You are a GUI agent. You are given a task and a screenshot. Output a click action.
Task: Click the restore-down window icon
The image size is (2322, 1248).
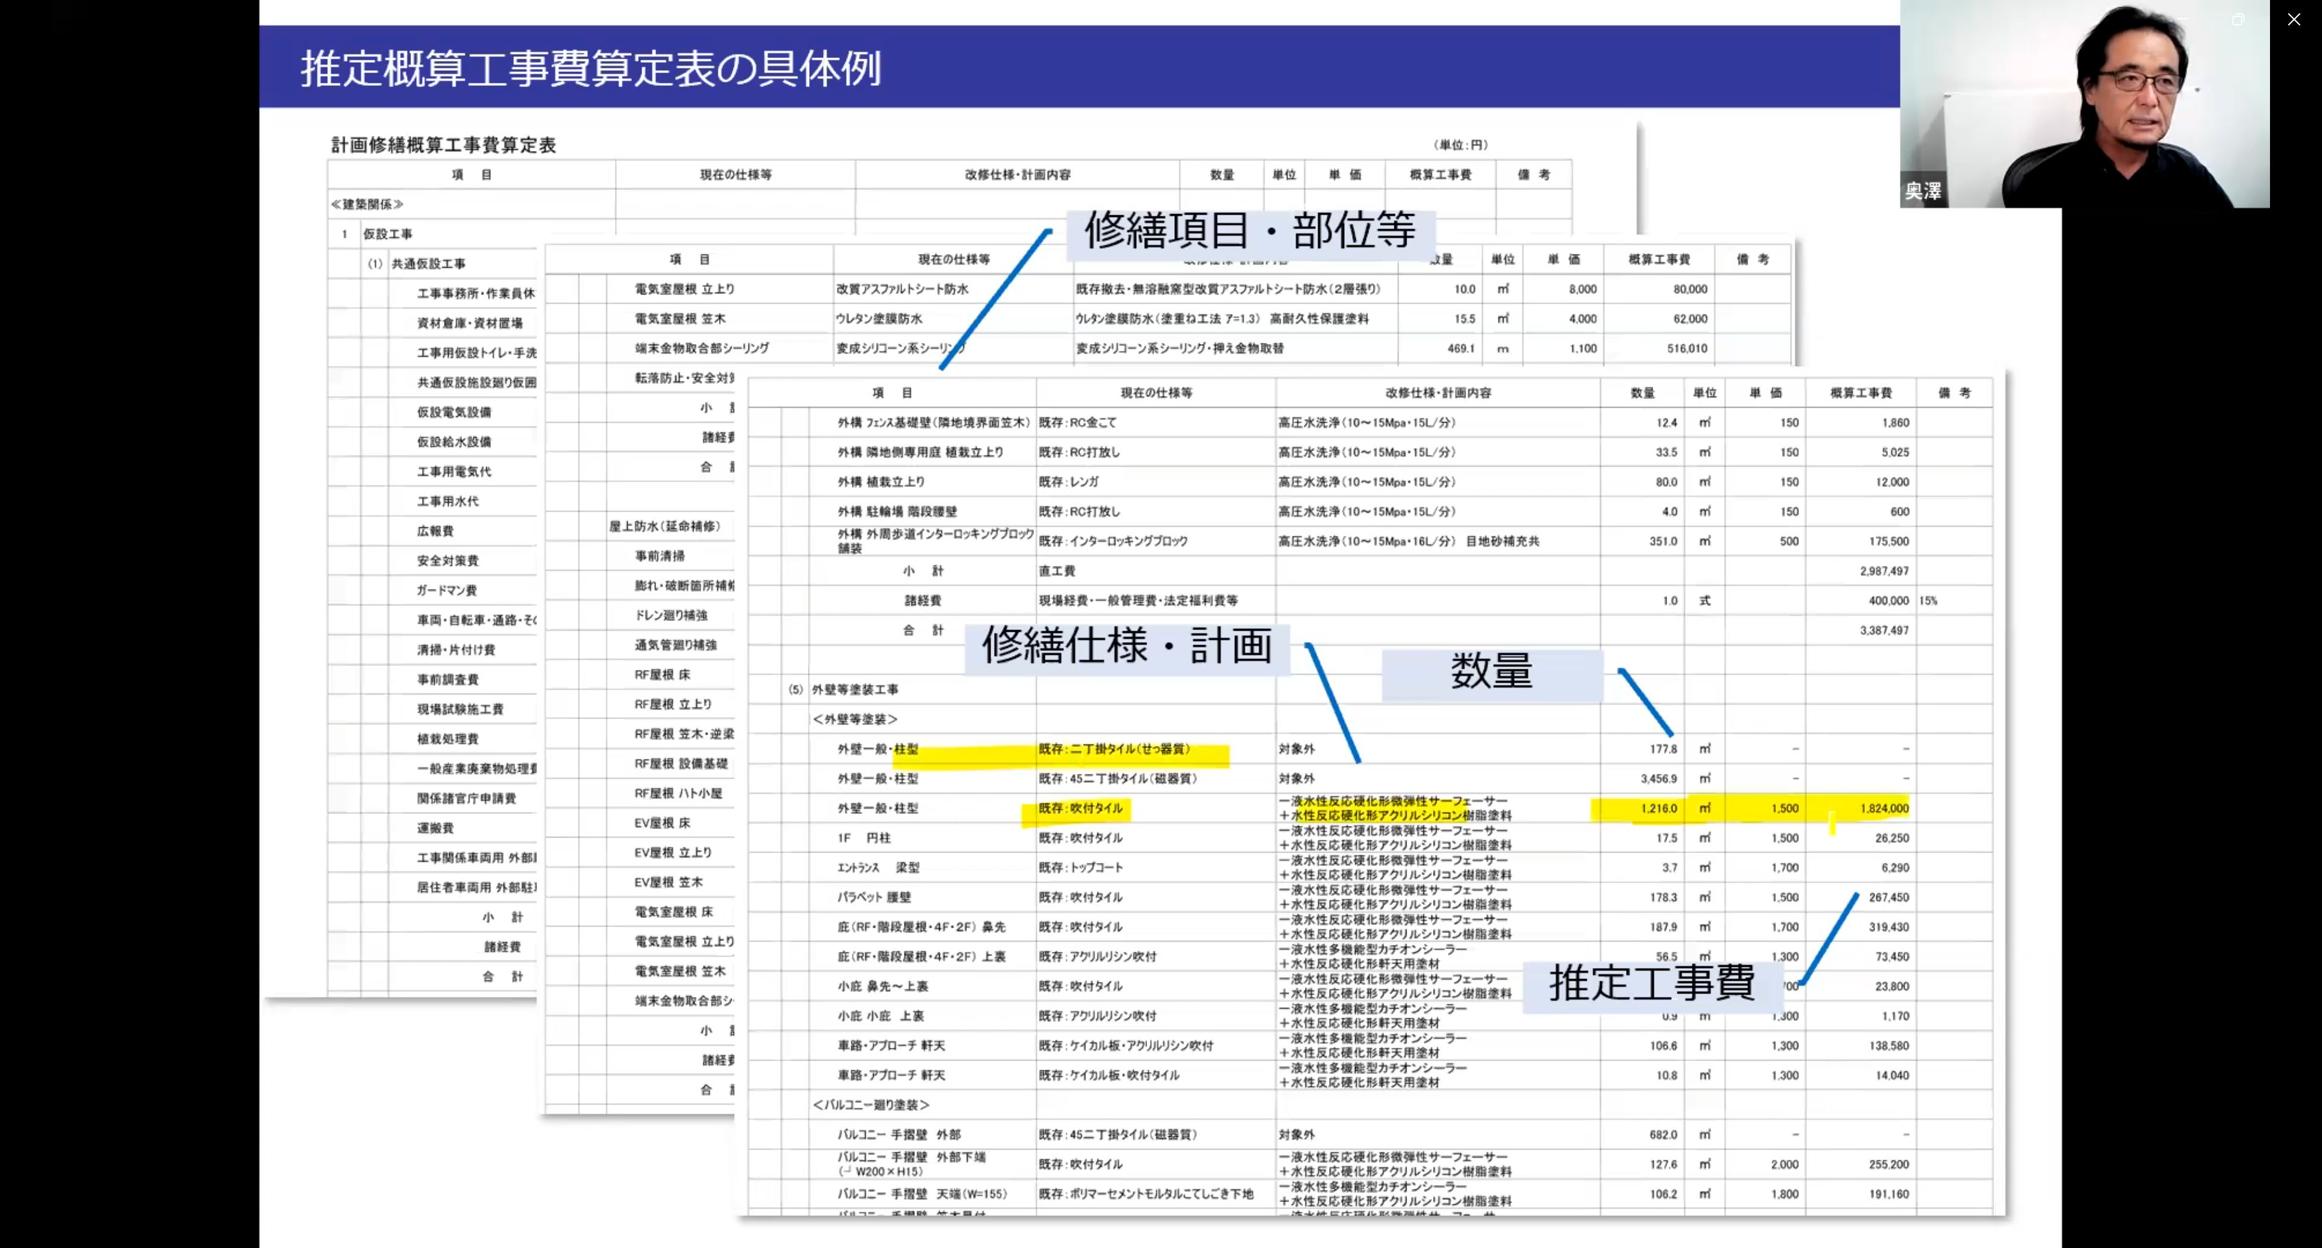click(x=2237, y=19)
